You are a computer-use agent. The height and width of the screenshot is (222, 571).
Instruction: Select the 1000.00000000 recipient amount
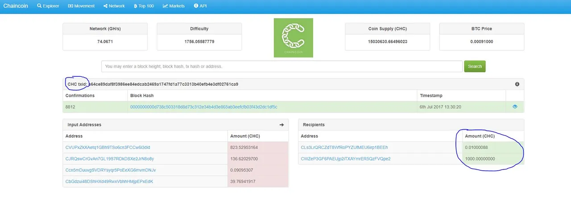click(x=480, y=159)
